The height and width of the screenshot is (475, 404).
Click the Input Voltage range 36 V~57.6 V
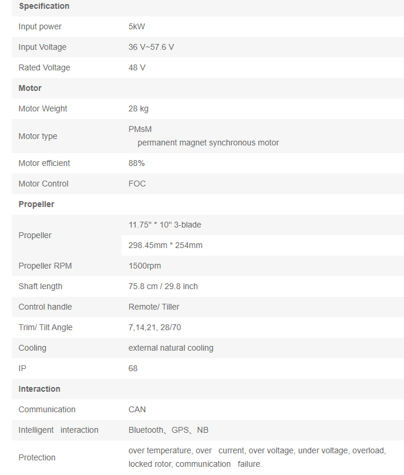point(151,47)
